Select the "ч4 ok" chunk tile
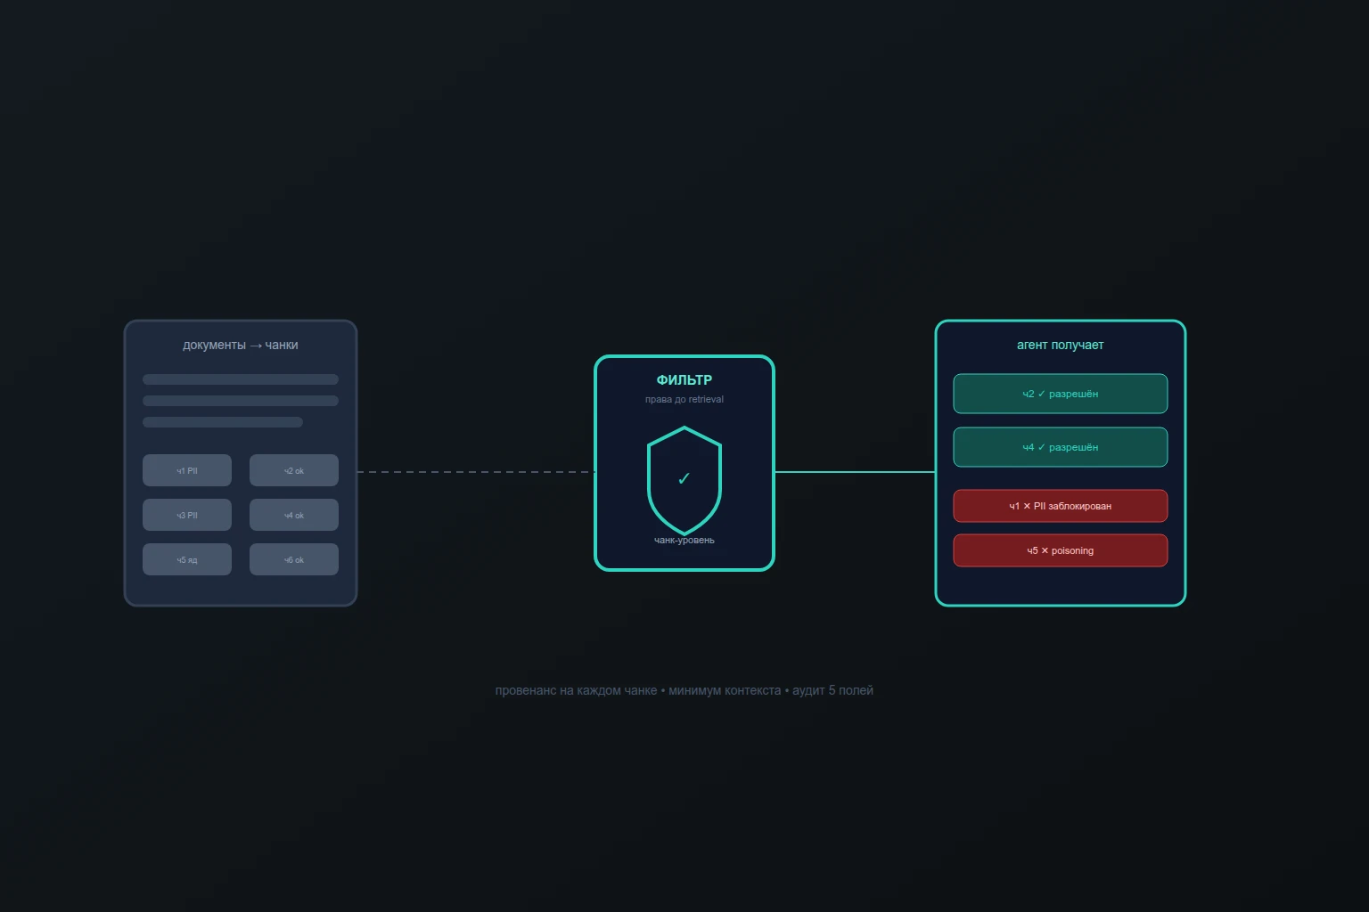 pos(294,515)
